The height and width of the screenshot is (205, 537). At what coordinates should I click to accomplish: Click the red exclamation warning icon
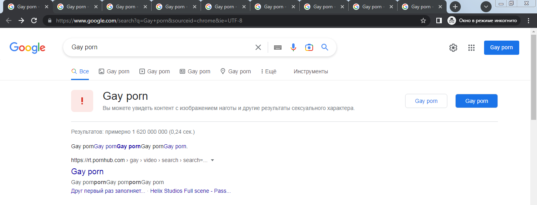[x=82, y=101]
